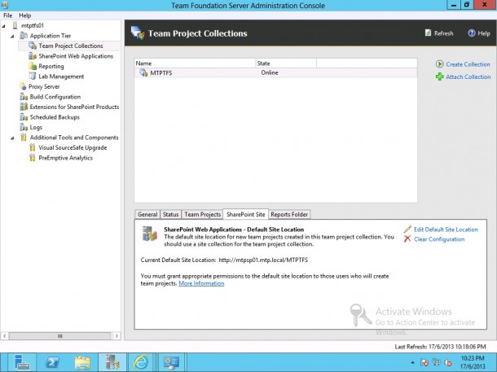Viewport: 497px width, 372px height.
Task: Click the Application Tier node icon
Action: (24, 36)
